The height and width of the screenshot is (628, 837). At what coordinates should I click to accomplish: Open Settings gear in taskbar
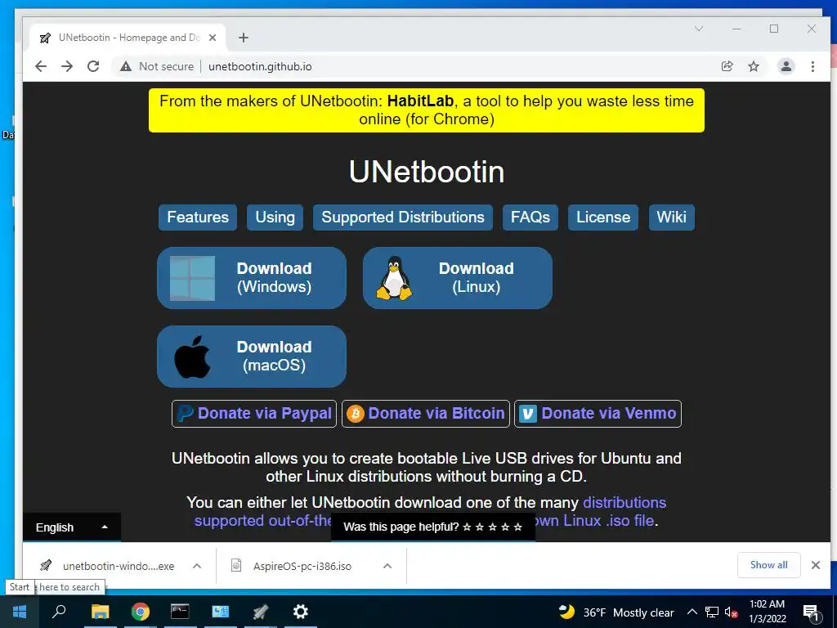(x=301, y=612)
